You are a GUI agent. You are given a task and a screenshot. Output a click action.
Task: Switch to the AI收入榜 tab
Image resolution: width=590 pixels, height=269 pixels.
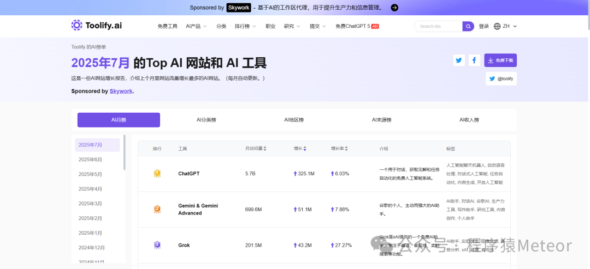[469, 120]
